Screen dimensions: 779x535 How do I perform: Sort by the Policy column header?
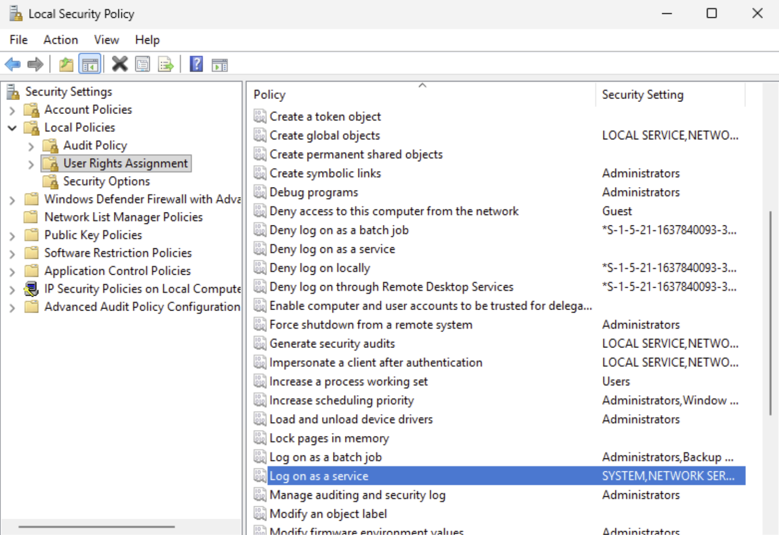pyautogui.click(x=421, y=95)
